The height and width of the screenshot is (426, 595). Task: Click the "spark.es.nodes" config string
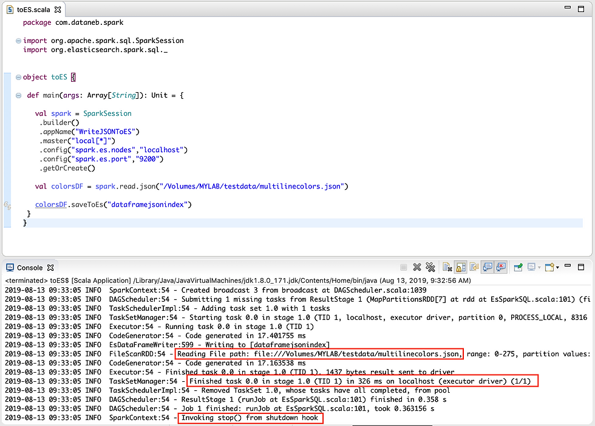coord(103,150)
